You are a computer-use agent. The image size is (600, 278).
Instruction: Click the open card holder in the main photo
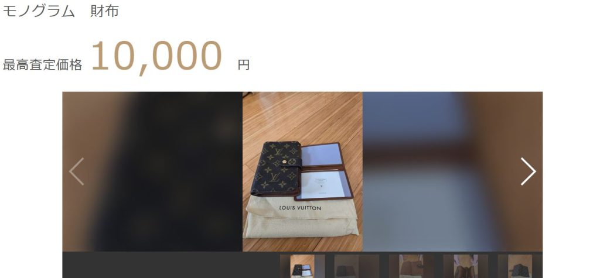(325, 171)
